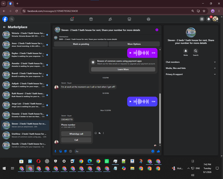223x179 pixels.
Task: Expand Media, files and links section
Action: tap(191, 68)
